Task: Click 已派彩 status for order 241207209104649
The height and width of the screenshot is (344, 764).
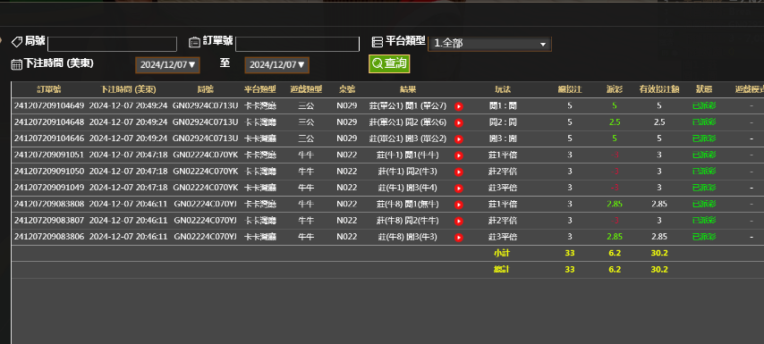Action: (x=704, y=105)
